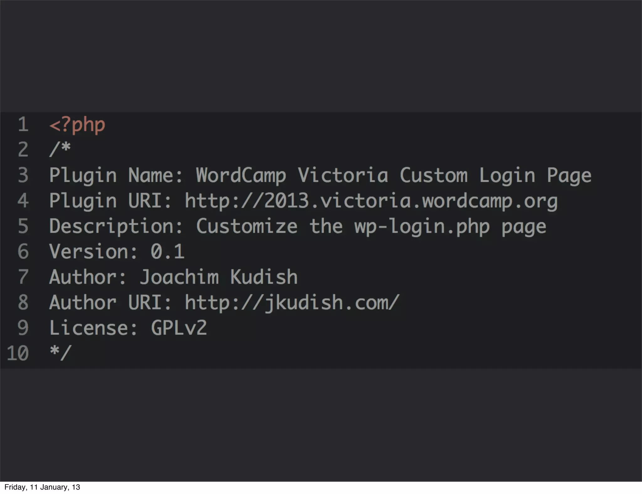
Task: Click the comment opener /* on line 2
Action: (x=60, y=149)
